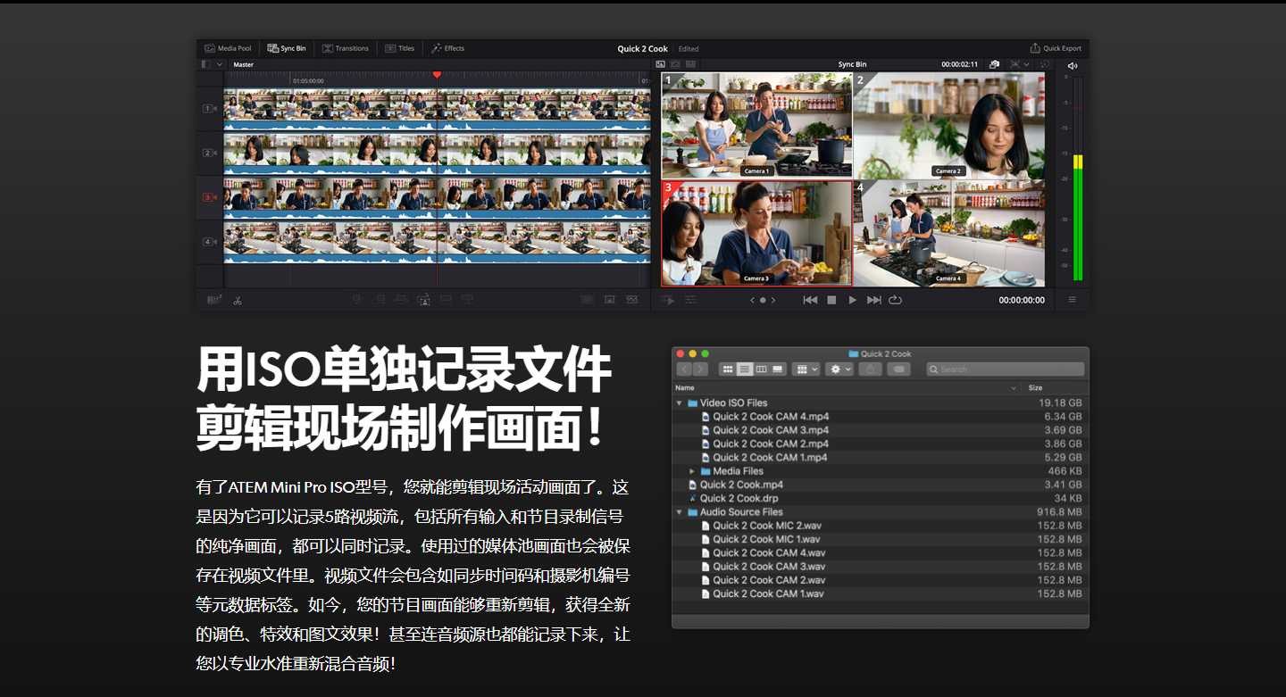This screenshot has width=1286, height=697.
Task: Toggle loop playback in the viewer
Action: pos(896,300)
